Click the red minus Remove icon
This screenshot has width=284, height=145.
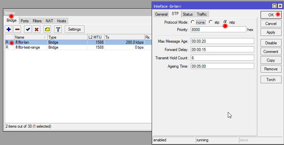pyautogui.click(x=17, y=29)
